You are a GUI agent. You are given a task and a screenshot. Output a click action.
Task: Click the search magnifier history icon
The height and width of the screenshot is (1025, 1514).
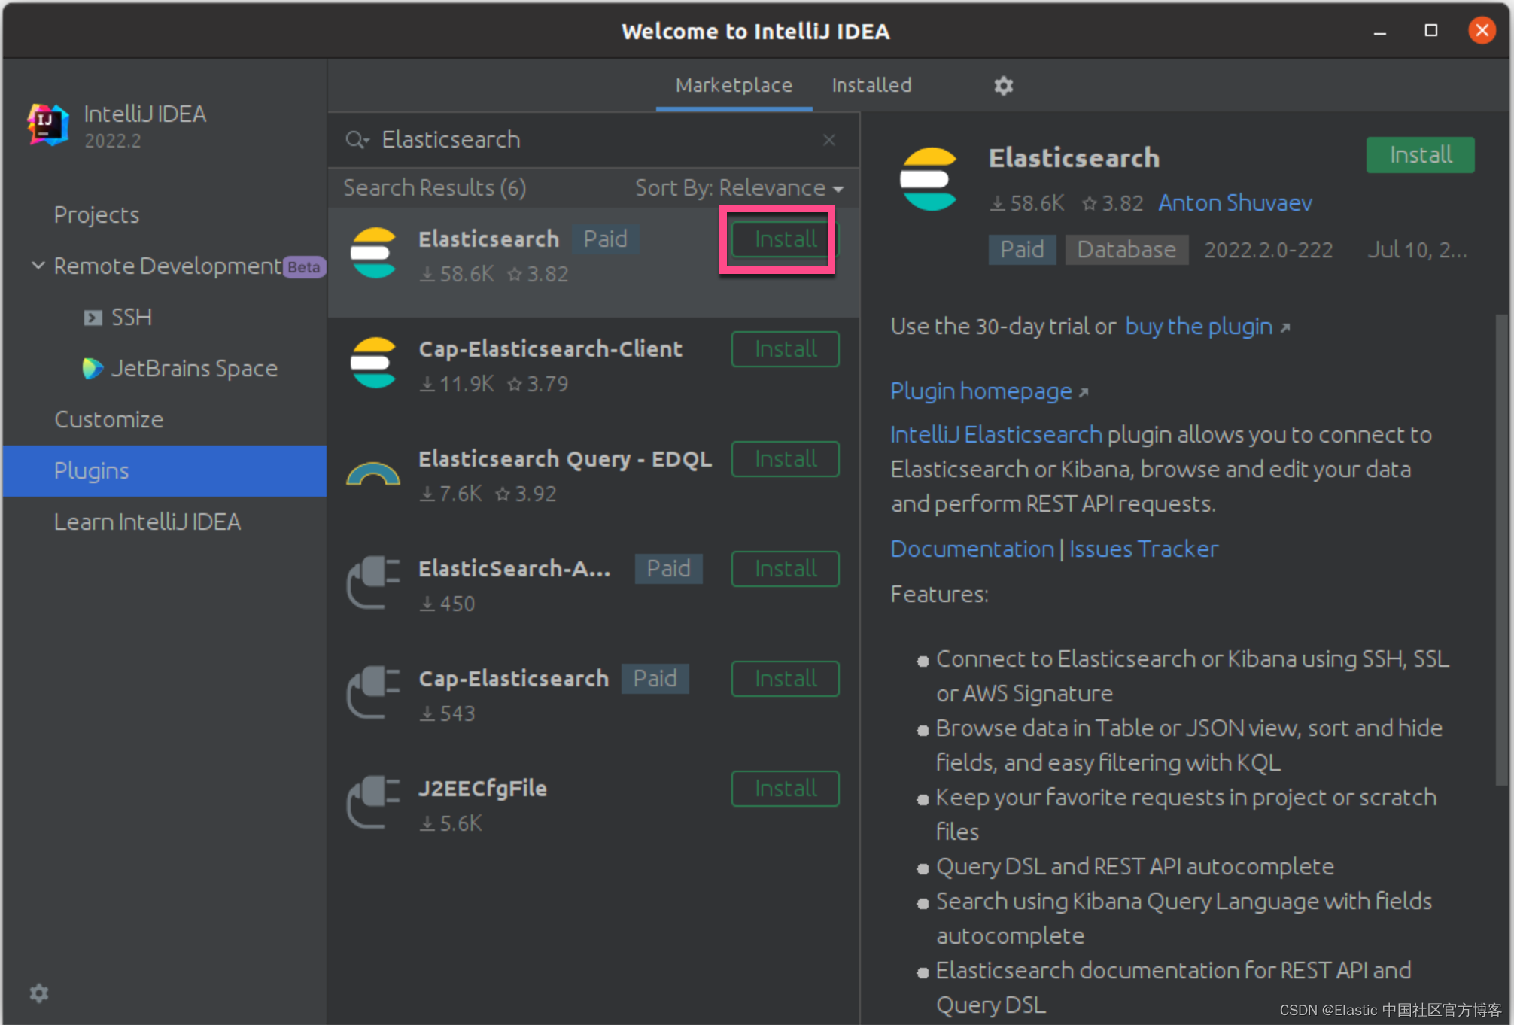(x=357, y=140)
